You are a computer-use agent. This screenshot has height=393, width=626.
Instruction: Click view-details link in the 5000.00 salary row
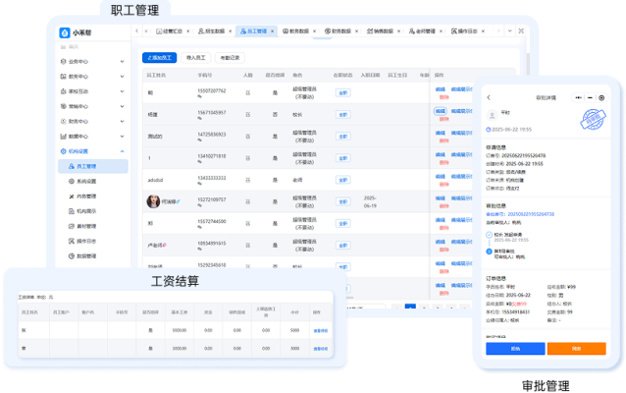(x=321, y=331)
